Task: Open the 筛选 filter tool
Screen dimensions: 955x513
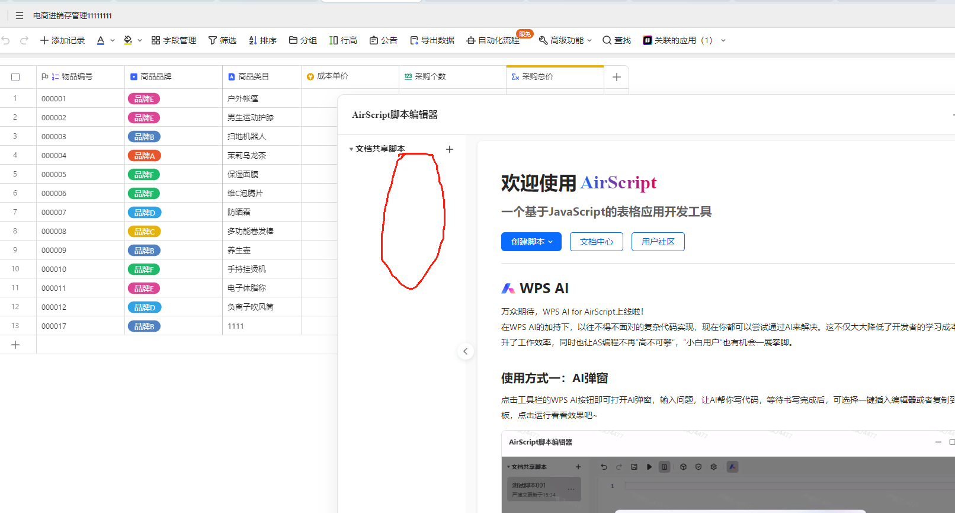Action: pyautogui.click(x=222, y=40)
